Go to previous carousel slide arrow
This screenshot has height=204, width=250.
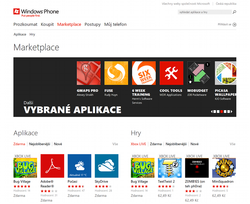212,112
